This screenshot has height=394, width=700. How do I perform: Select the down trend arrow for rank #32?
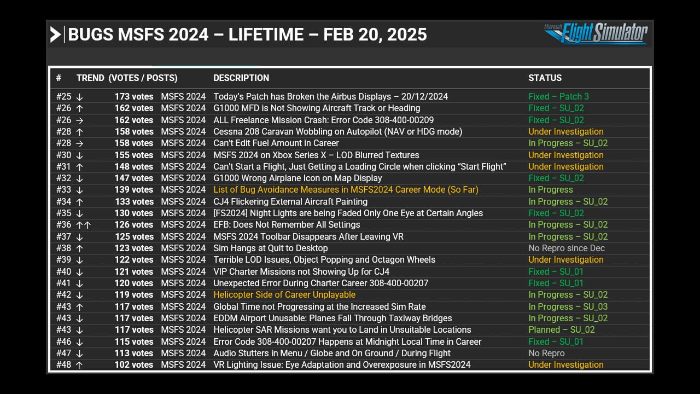point(79,178)
